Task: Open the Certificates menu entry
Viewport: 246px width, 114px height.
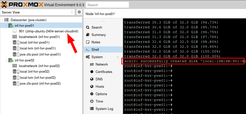Action: [x=103, y=72]
